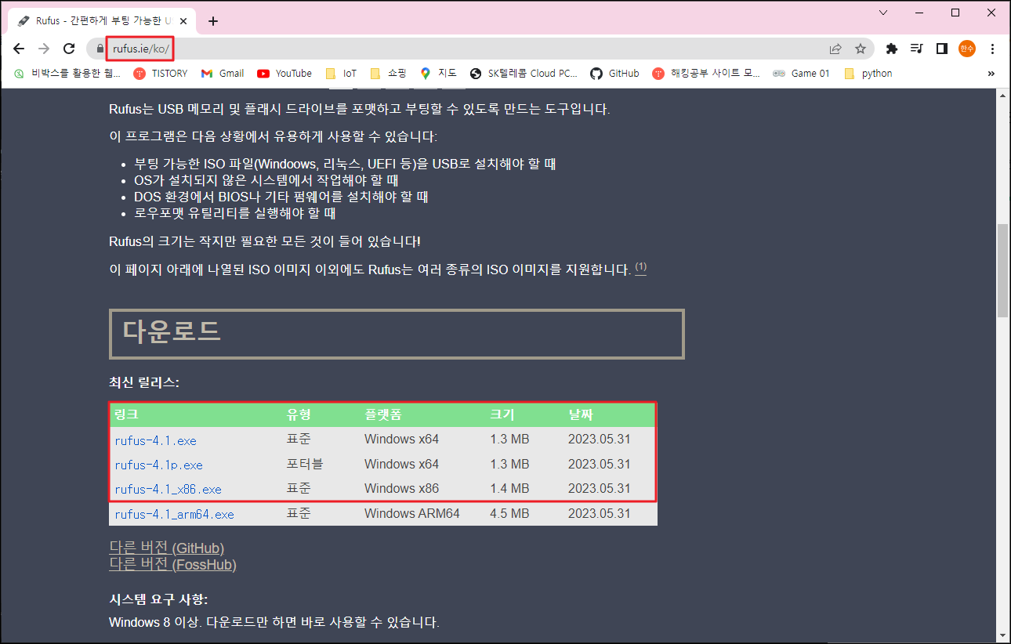Image resolution: width=1011 pixels, height=644 pixels.
Task: Close the Rufus tab
Action: click(x=183, y=20)
